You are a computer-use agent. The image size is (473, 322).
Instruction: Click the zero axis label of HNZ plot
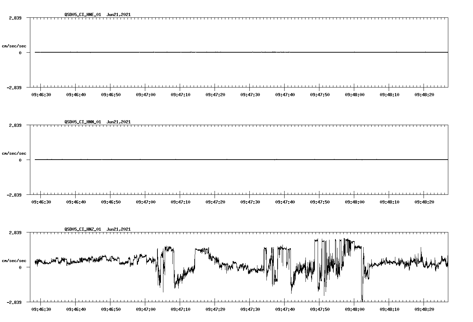click(x=20, y=267)
